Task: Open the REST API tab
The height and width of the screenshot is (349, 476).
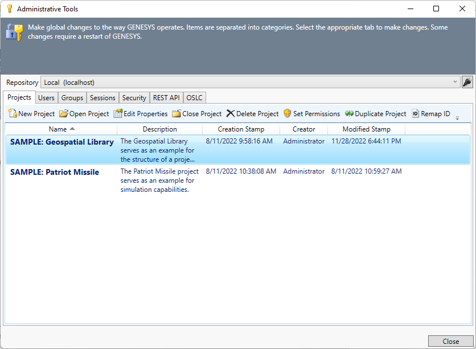Action: 166,98
